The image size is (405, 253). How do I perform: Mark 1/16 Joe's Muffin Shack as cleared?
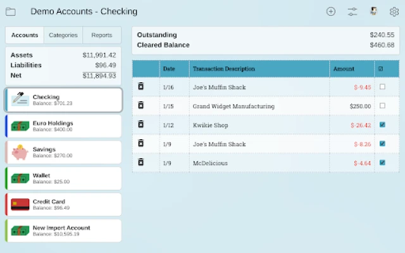point(382,87)
